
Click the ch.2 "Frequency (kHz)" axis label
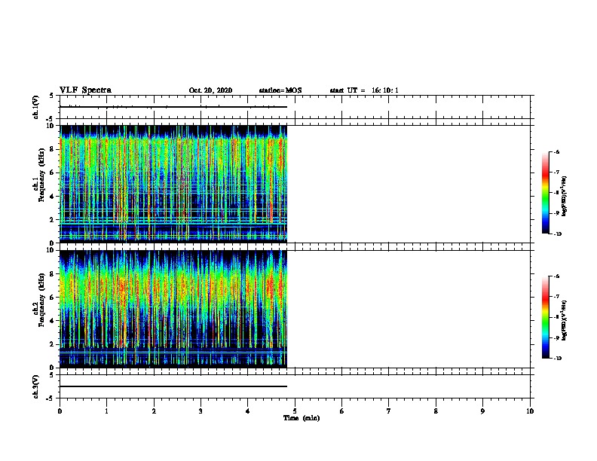41,300
